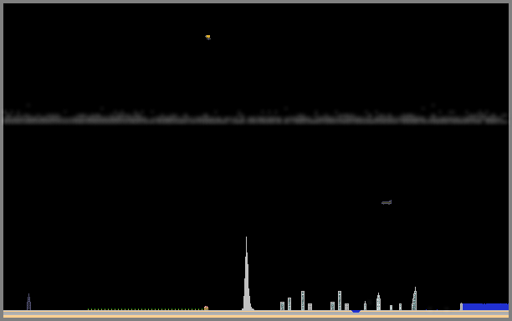Screen dimensions: 512x321
Task: Click the tiered white tower with pointed top
Action: coord(378,302)
